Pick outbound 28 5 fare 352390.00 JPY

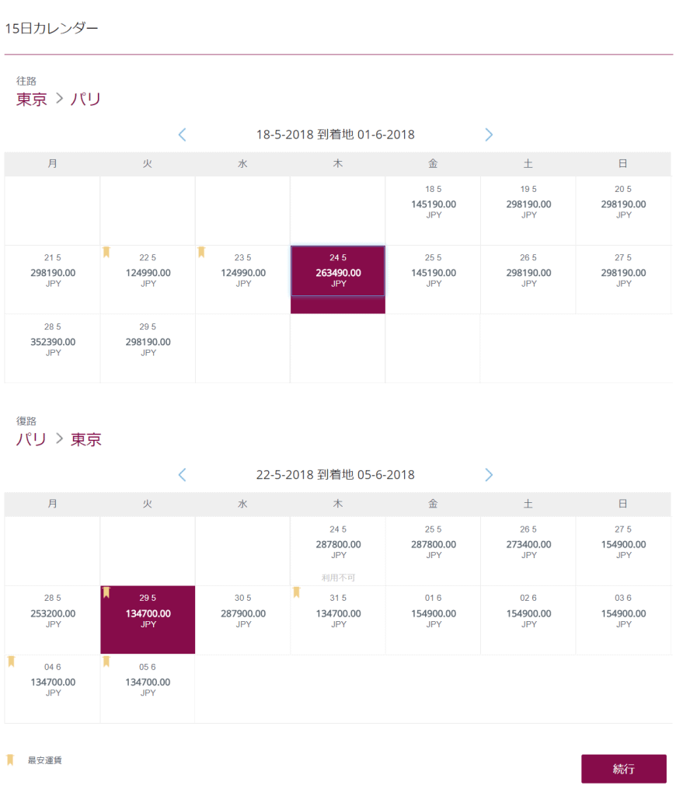(53, 349)
